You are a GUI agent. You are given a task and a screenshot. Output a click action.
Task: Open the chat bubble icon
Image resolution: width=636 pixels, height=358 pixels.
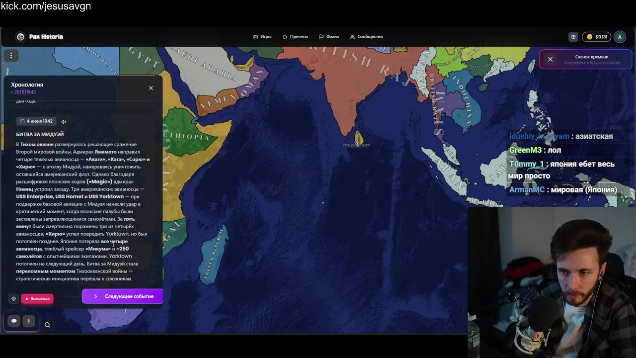coord(14,321)
